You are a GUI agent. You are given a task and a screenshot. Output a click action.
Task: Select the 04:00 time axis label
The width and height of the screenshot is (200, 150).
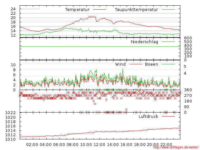[46, 145]
